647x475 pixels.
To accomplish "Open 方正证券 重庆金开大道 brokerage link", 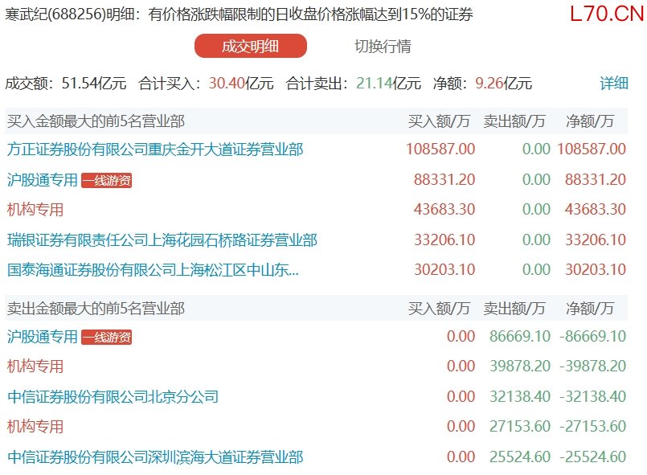I will point(155,149).
